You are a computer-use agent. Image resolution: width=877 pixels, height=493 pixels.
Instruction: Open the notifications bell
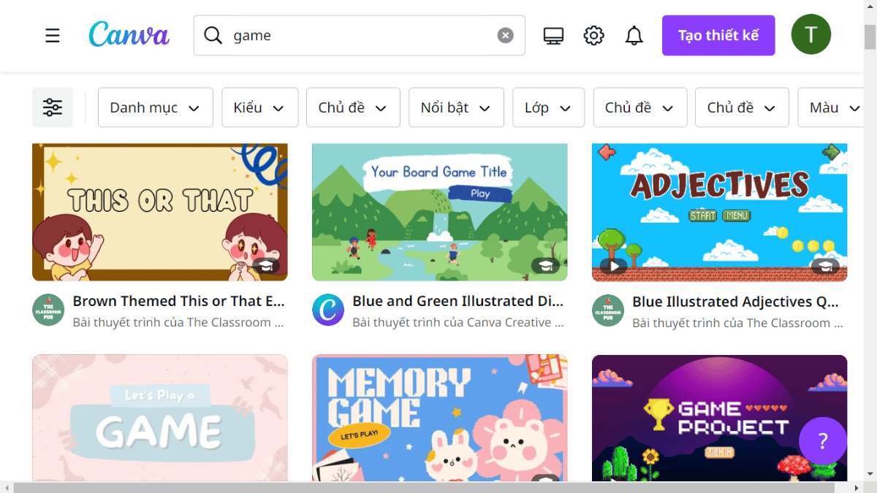pos(634,35)
